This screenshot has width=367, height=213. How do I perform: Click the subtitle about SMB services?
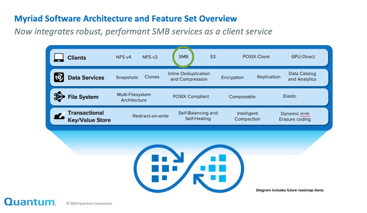143,32
